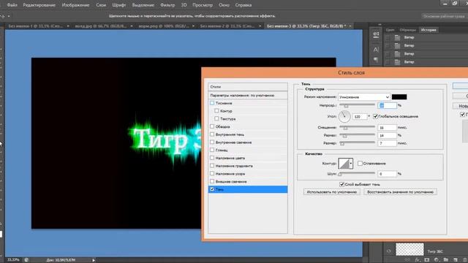The width and height of the screenshot is (468, 263).
Task: Click the Размах spread slider
Action: (x=358, y=135)
